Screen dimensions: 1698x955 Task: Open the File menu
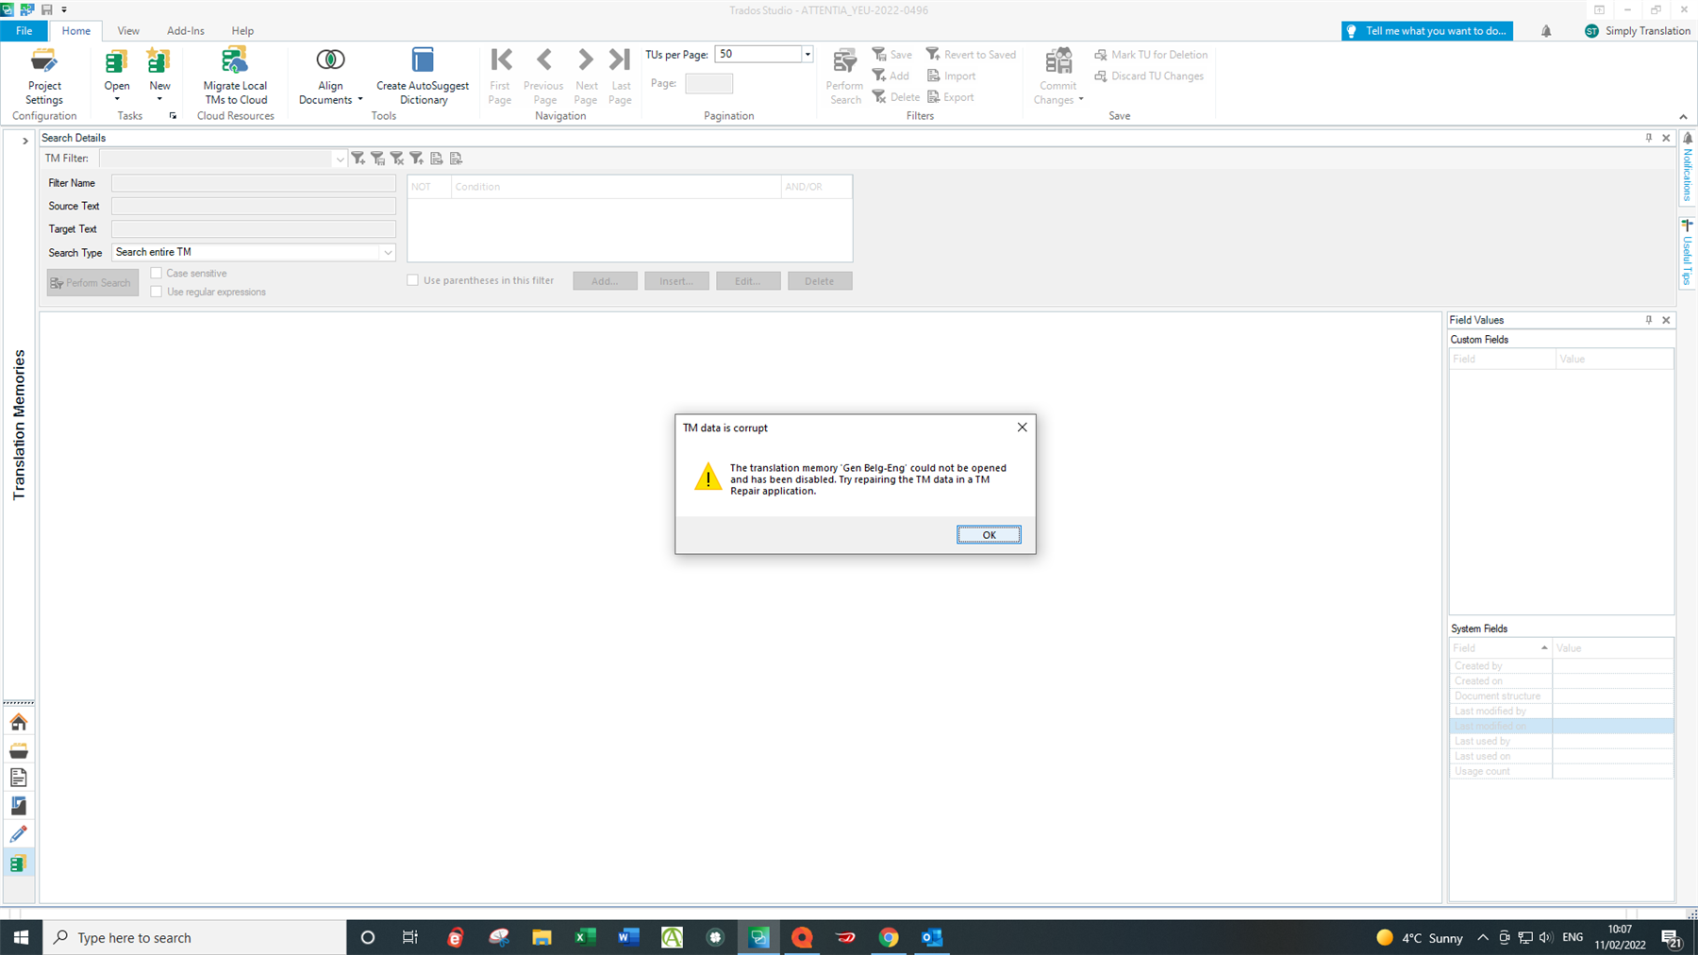(24, 31)
